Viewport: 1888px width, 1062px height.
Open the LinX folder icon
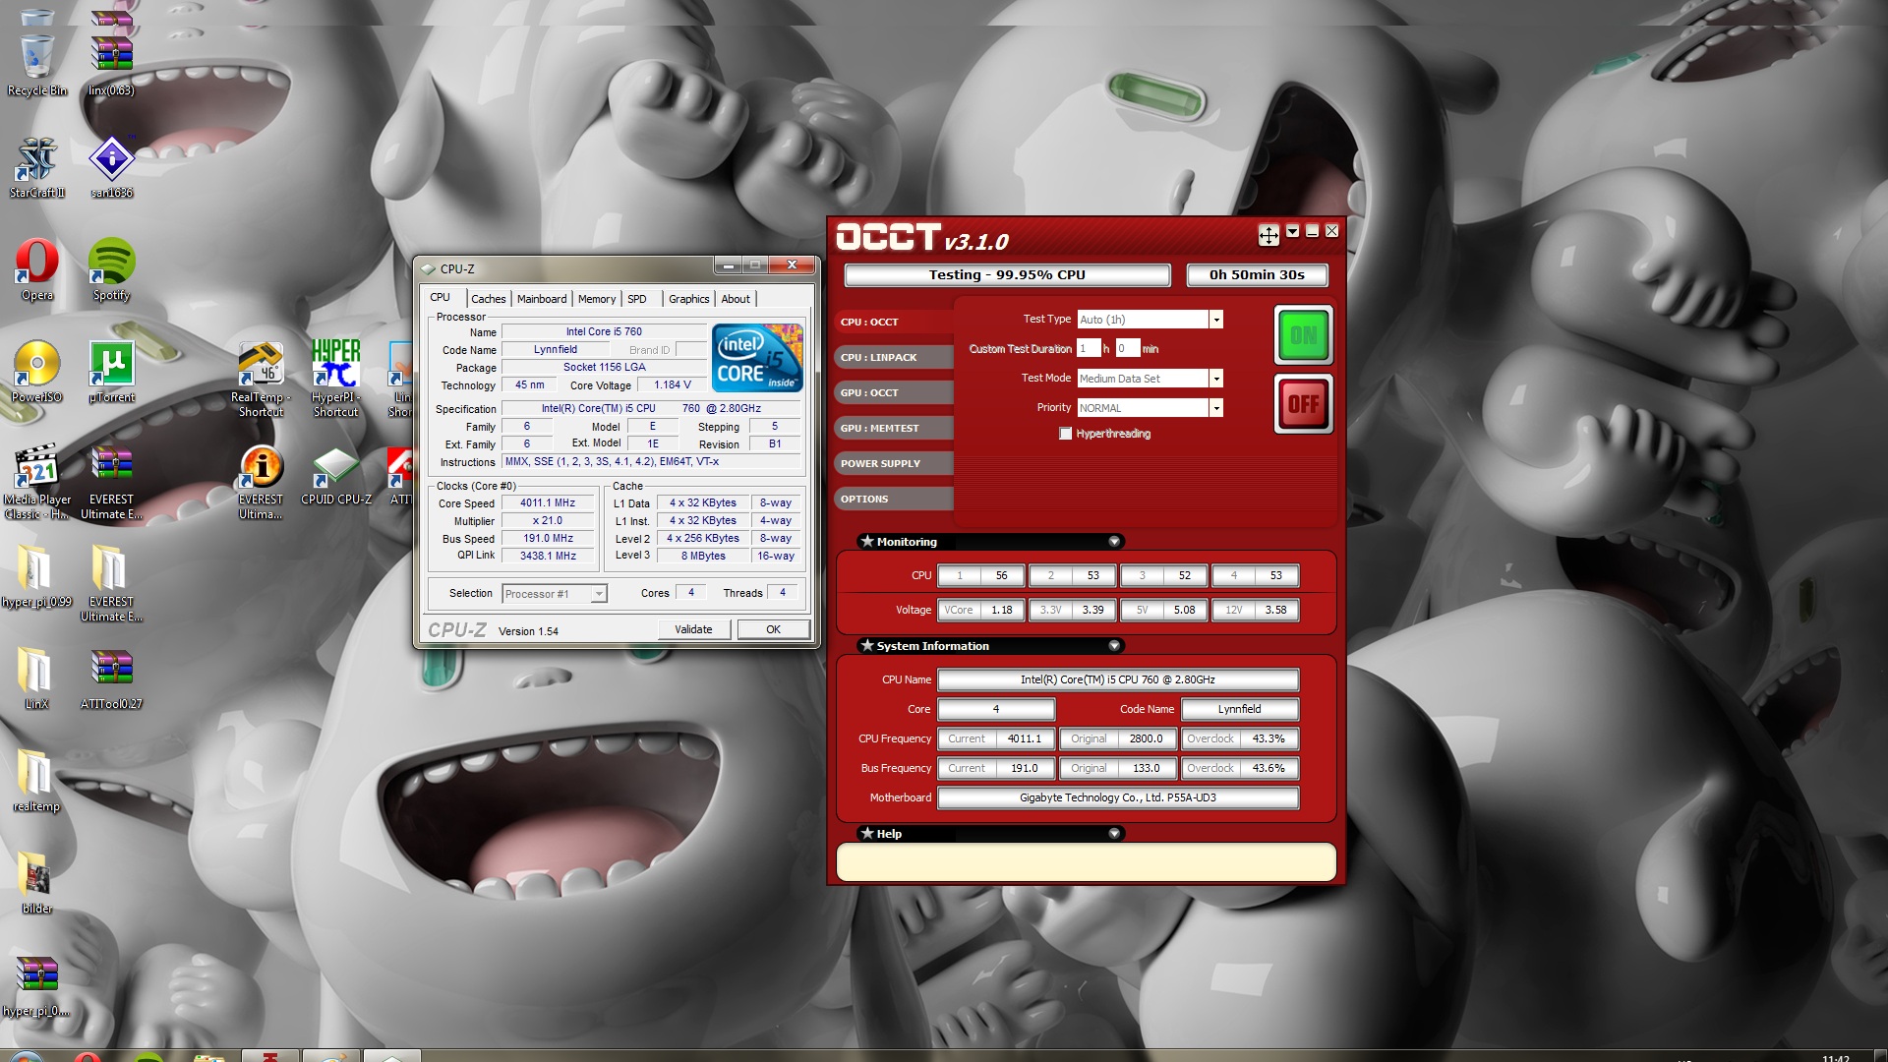pyautogui.click(x=37, y=678)
